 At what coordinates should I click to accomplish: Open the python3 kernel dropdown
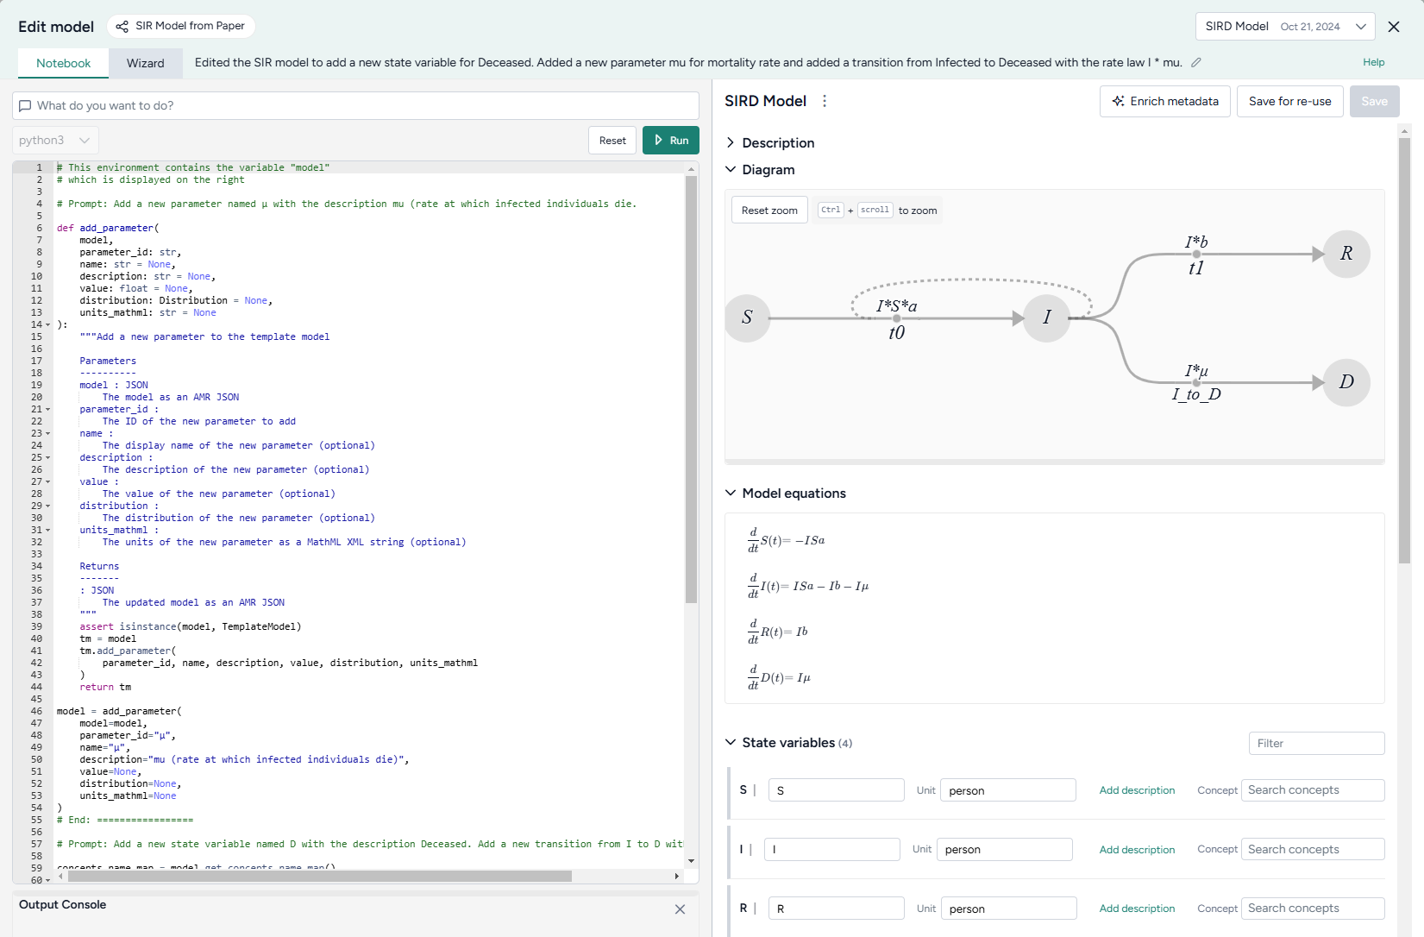55,141
